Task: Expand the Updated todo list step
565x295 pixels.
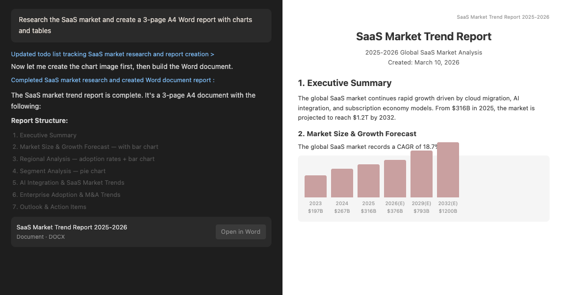Action: 113,54
